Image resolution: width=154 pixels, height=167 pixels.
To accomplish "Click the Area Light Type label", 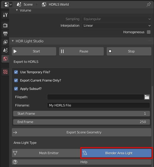I will [x=25, y=143].
